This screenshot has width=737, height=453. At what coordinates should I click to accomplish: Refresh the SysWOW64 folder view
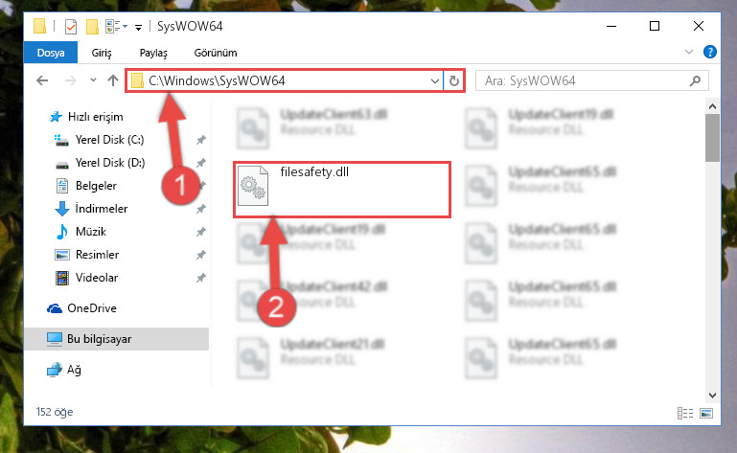coord(454,80)
